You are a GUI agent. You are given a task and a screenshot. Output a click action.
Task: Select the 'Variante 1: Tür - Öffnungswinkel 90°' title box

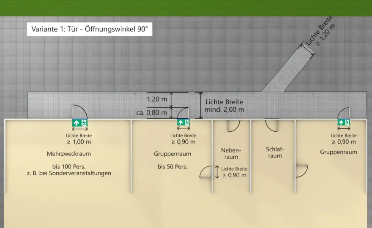pyautogui.click(x=90, y=29)
